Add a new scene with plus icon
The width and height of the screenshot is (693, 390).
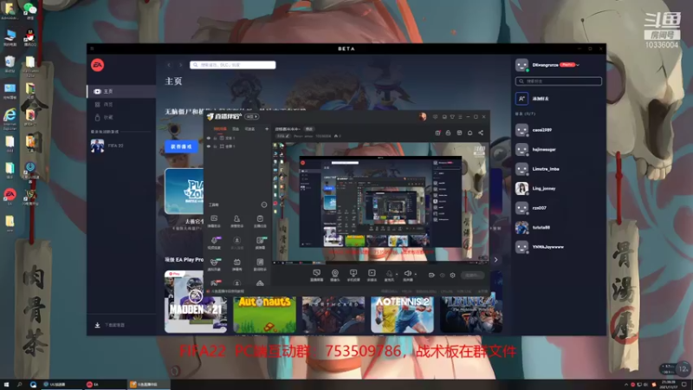coord(267,129)
